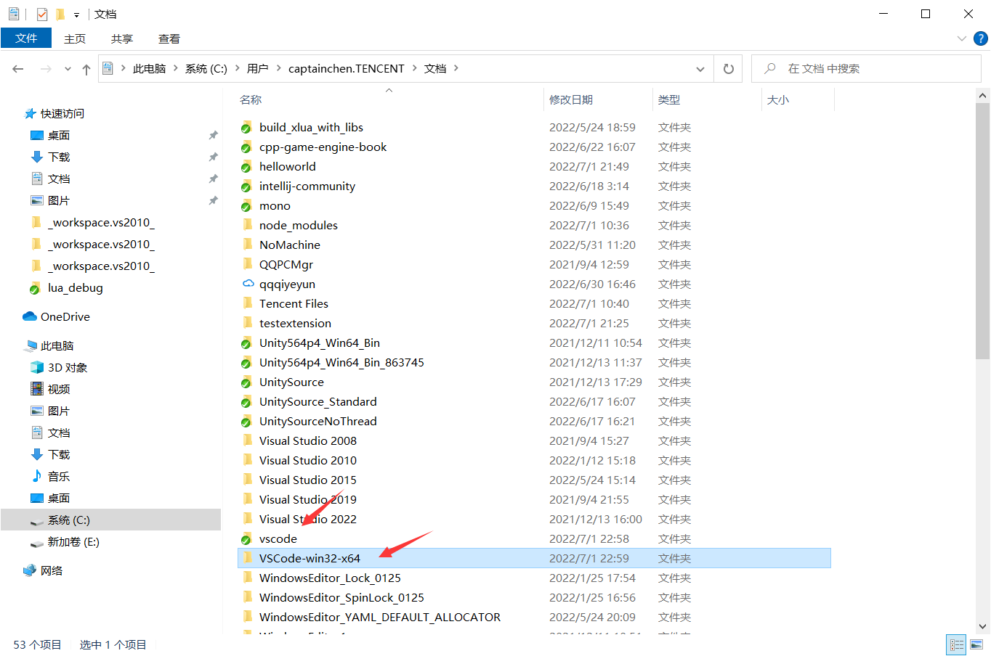Select the Unity564p4_Win64_Bin folder icon

pos(247,343)
